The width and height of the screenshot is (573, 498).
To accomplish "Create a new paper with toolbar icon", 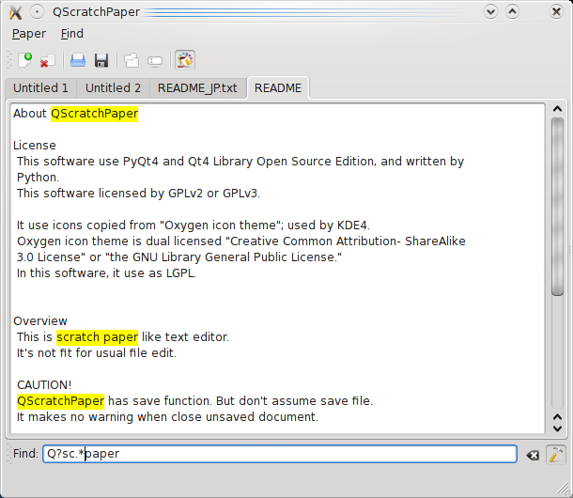I will [x=24, y=60].
